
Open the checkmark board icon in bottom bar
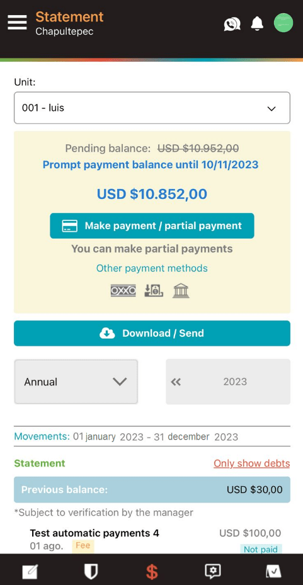pos(273,571)
